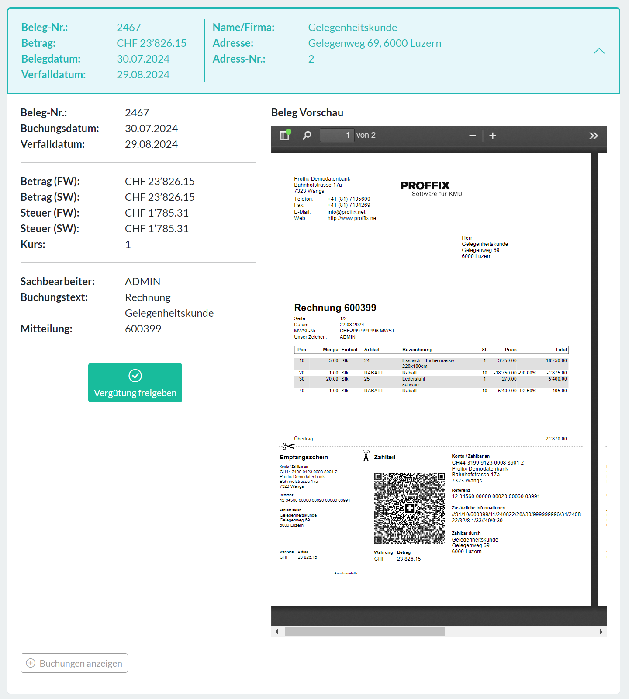The width and height of the screenshot is (629, 699).
Task: Click the scroll right arrow
Action: [x=601, y=632]
